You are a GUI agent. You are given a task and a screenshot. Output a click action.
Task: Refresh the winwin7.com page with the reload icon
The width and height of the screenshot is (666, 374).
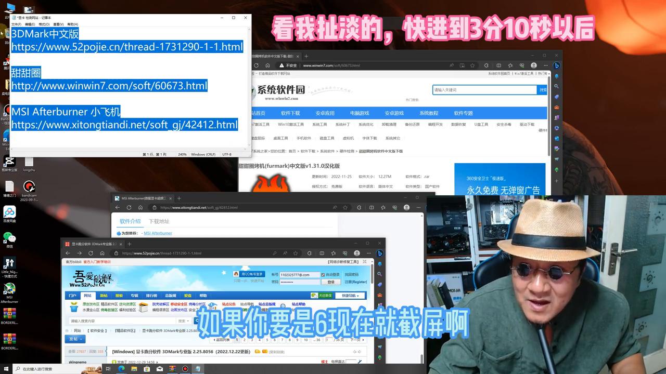[x=255, y=65]
